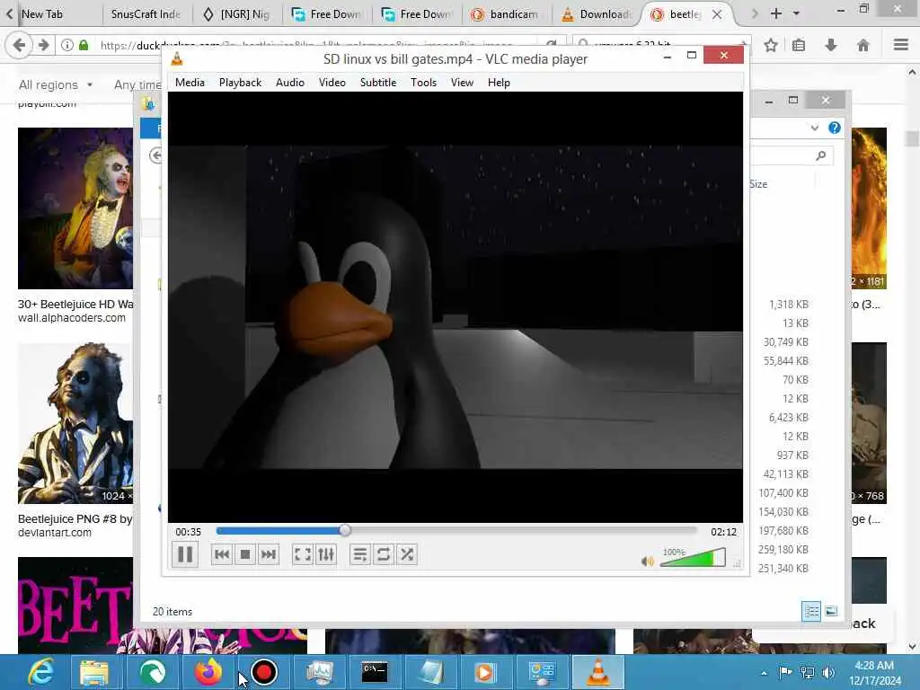Image resolution: width=920 pixels, height=690 pixels.
Task: Open VLC extended settings equalizer icon
Action: [325, 554]
